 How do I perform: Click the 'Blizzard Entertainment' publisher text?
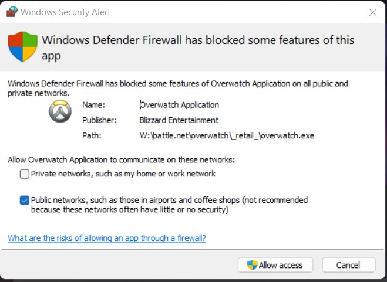point(179,120)
